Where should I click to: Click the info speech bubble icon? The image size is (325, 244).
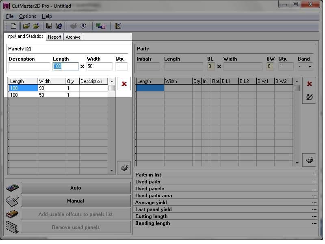tap(83, 26)
